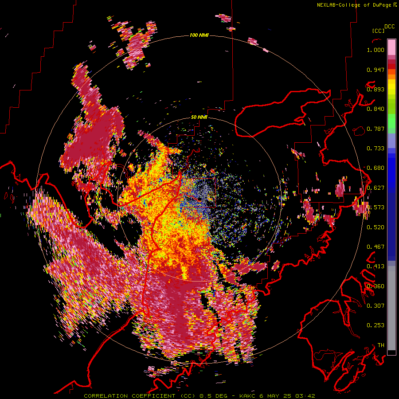Select the 0.840 scale value

click(376, 109)
